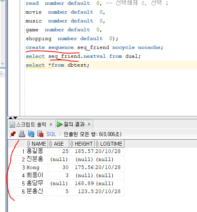Select the cell Hong
Image resolution: width=197 pixels, height=212 pixels.
click(37, 167)
